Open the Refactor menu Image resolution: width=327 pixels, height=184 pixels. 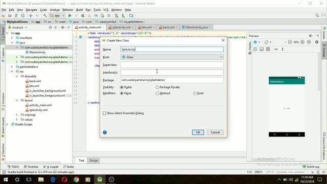tap(68, 10)
